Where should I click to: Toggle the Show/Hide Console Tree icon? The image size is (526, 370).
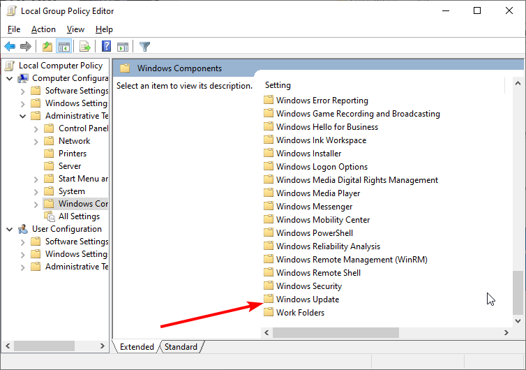63,46
